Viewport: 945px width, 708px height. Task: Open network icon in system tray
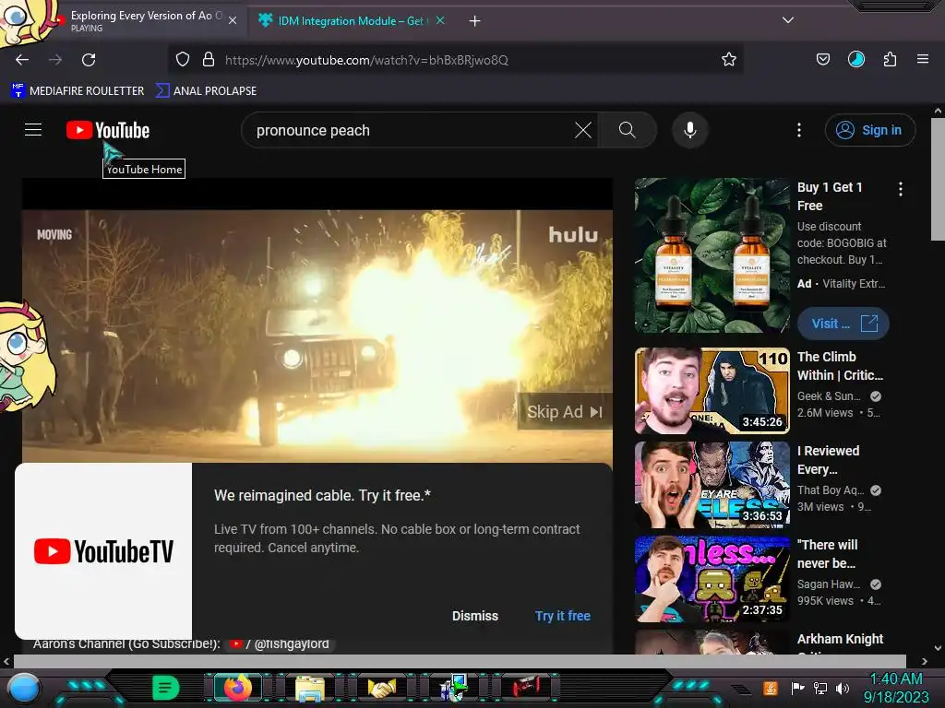pyautogui.click(x=820, y=688)
